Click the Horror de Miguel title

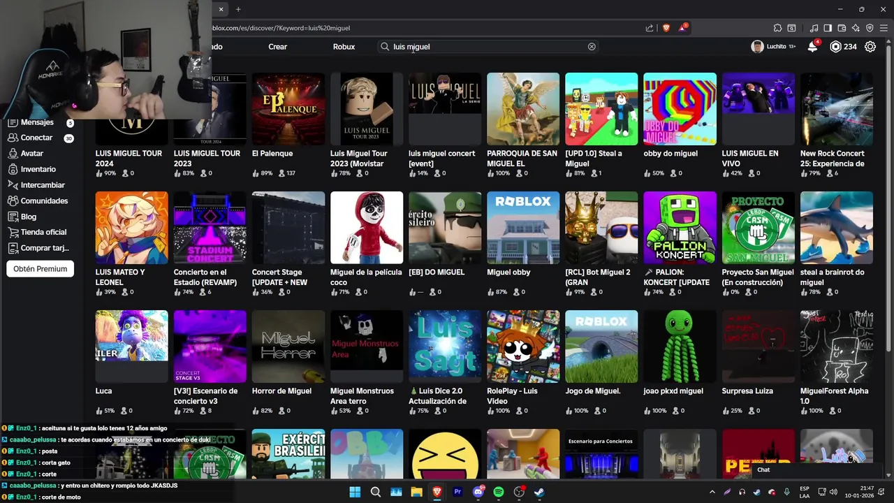[281, 391]
